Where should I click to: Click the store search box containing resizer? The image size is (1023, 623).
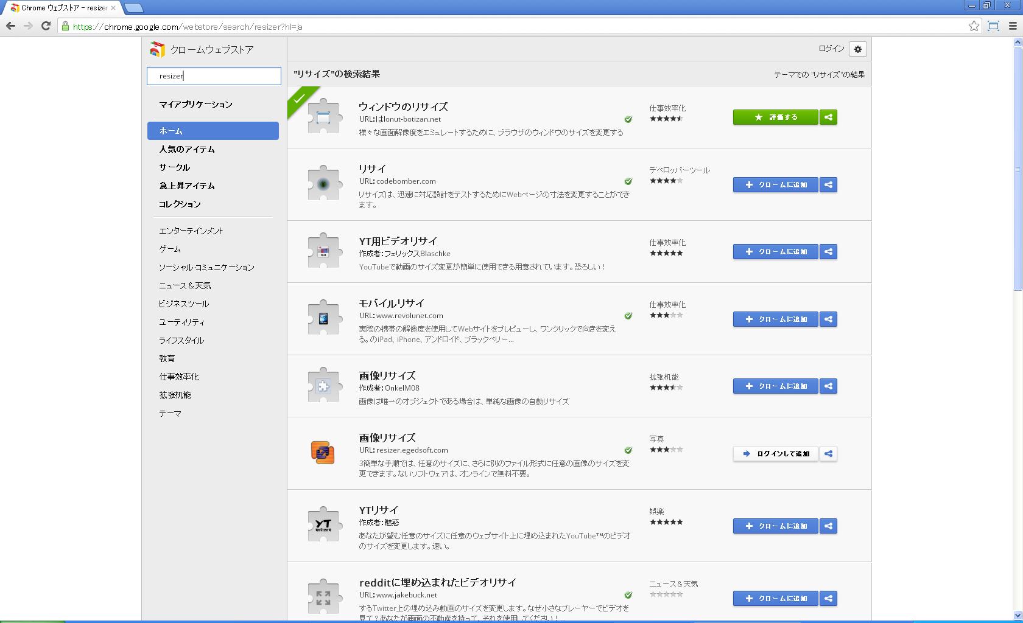[x=214, y=76]
